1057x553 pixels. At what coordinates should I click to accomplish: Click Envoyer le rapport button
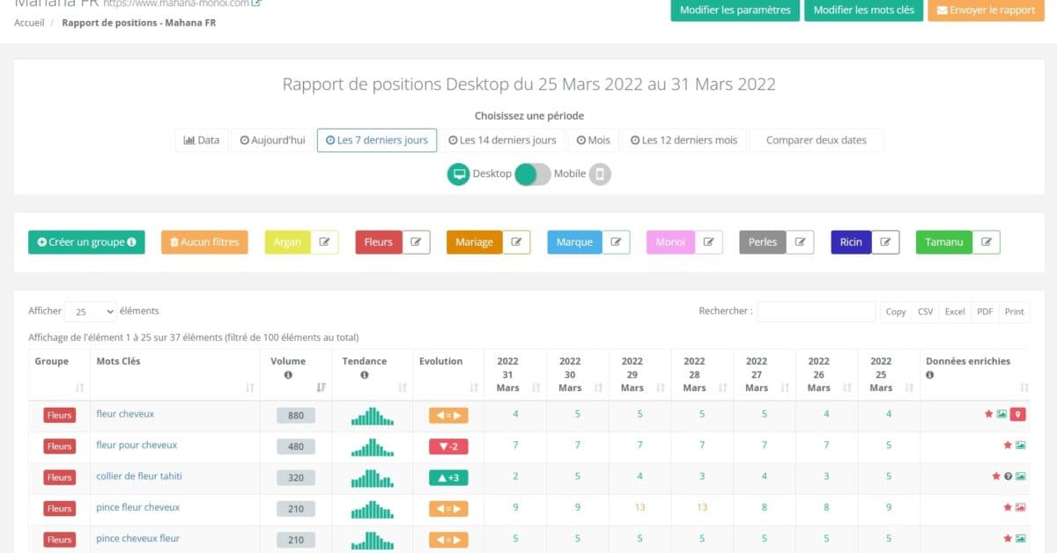click(x=986, y=11)
